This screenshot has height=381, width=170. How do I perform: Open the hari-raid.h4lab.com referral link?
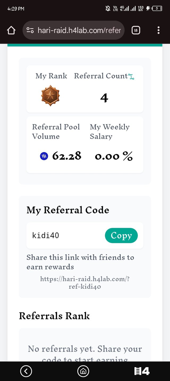[85, 282]
